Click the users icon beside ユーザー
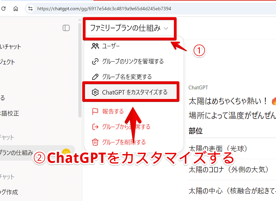The width and height of the screenshot is (276, 201). pyautogui.click(x=95, y=46)
